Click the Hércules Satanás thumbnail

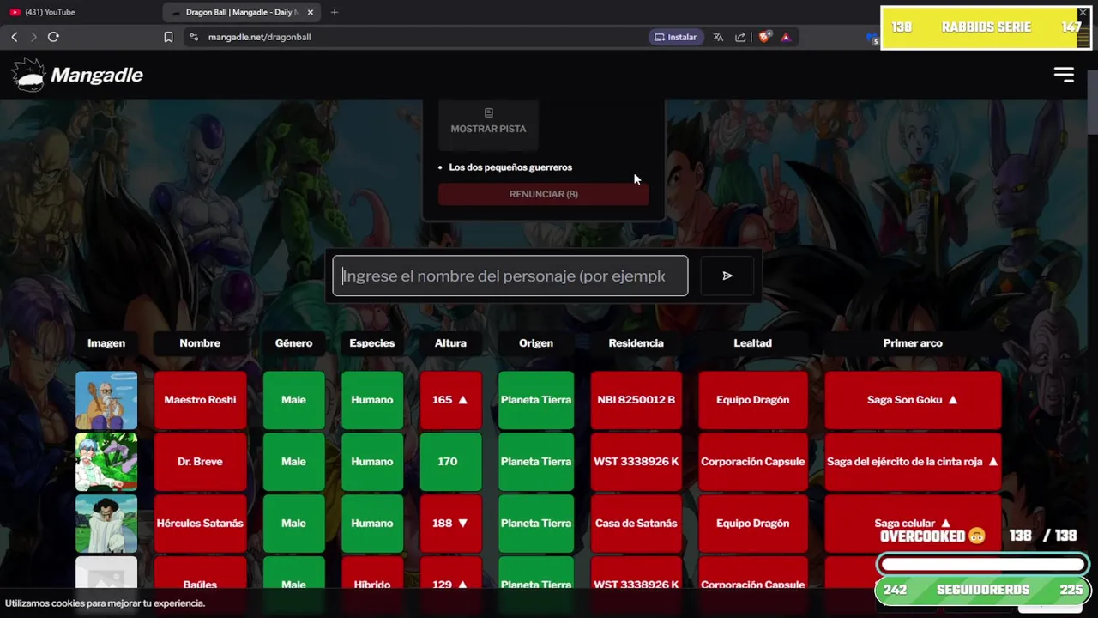coord(106,524)
